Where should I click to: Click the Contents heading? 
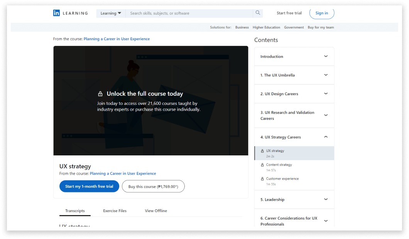click(266, 40)
